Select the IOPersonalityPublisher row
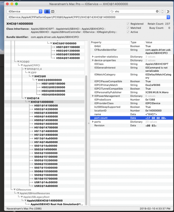 point(131,92)
